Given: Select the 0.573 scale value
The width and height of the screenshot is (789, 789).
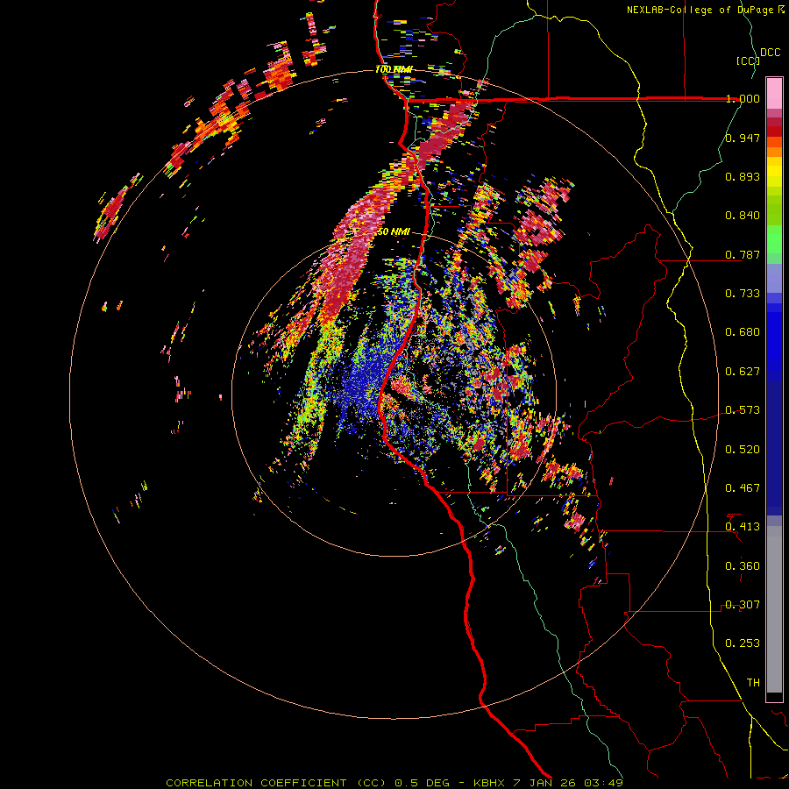Looking at the screenshot, I should (743, 410).
